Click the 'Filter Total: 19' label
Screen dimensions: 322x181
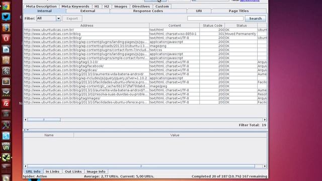coord(253,125)
